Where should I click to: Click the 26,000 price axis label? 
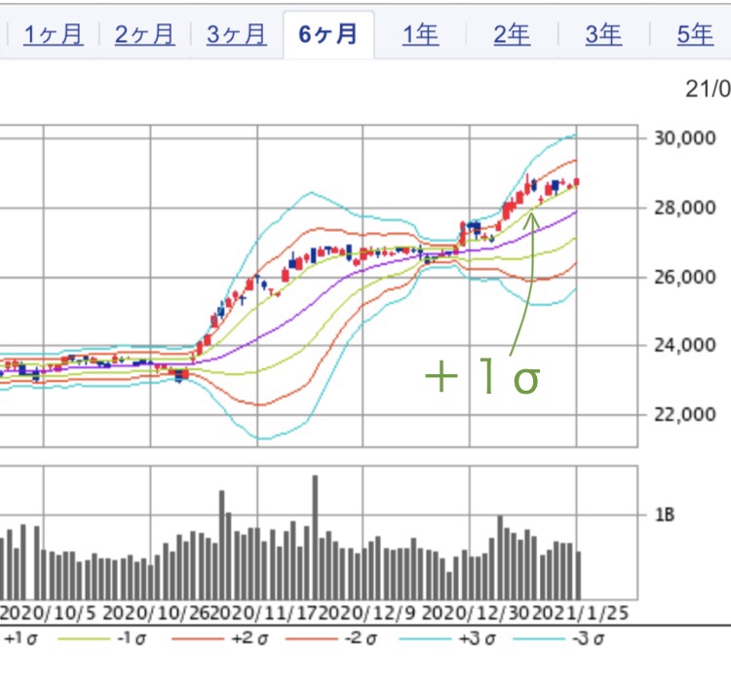(685, 278)
